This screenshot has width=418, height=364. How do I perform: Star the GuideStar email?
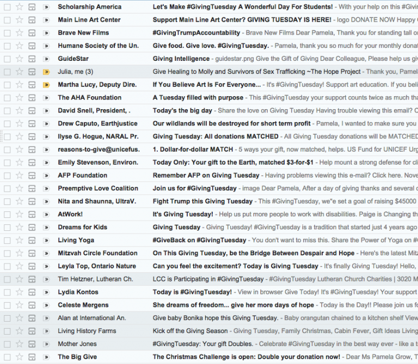point(20,59)
